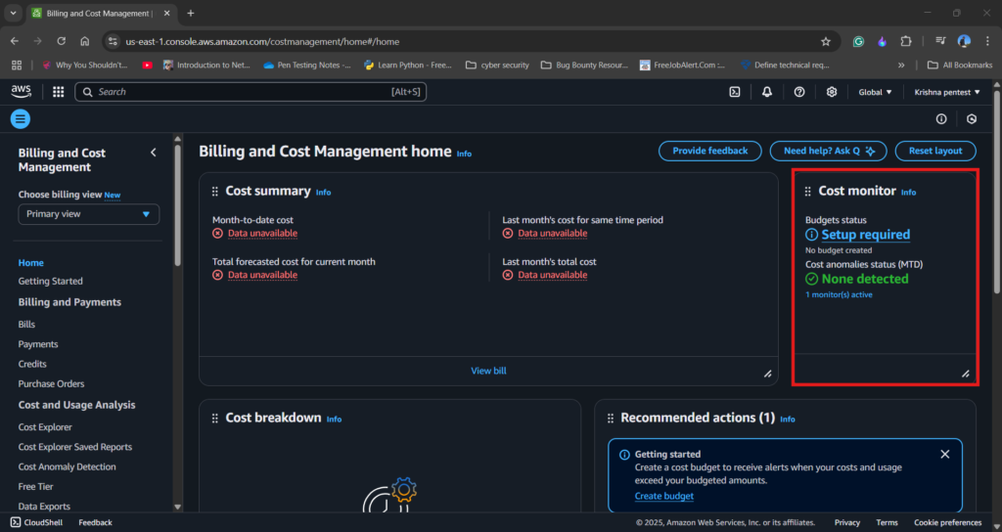Viewport: 1002px width, 532px height.
Task: Grab the Cost monitor widget drag handle
Action: [807, 192]
